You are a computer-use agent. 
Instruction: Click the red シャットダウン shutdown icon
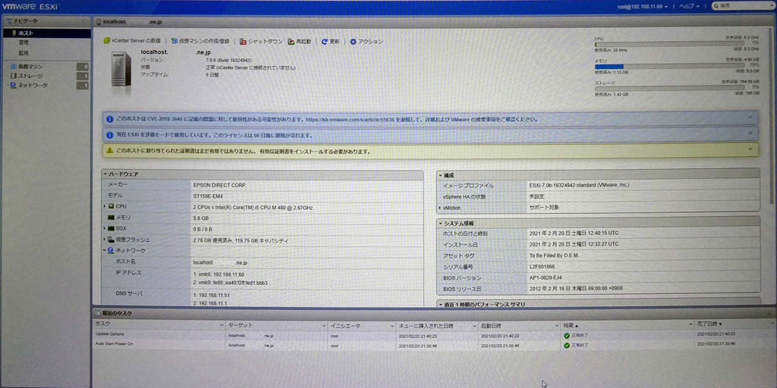[x=244, y=42]
